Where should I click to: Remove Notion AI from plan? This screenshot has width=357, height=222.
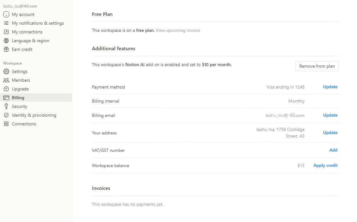click(x=317, y=66)
